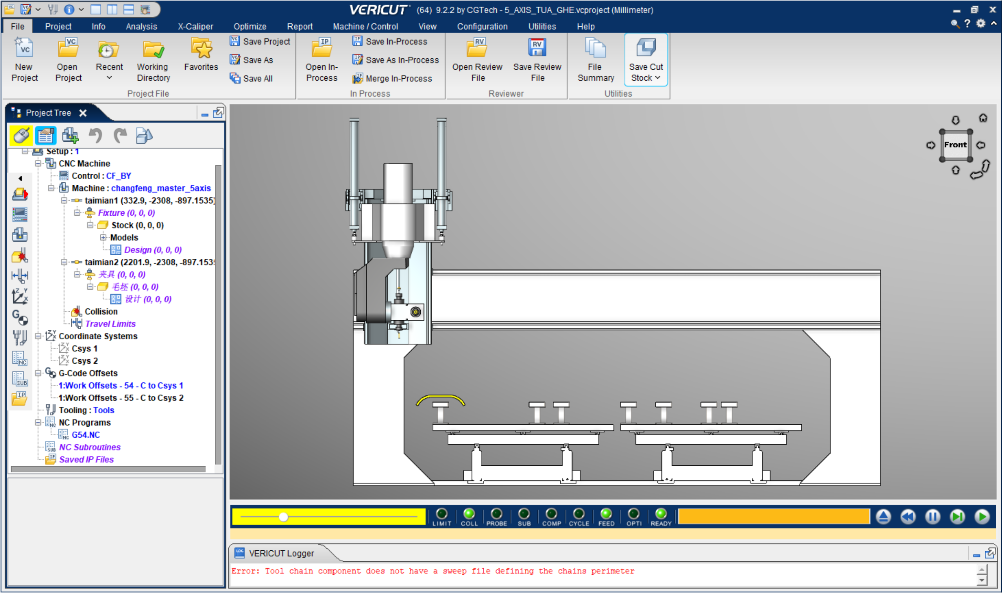Open the Analysis ribbon tab
The image size is (1002, 593).
(141, 26)
